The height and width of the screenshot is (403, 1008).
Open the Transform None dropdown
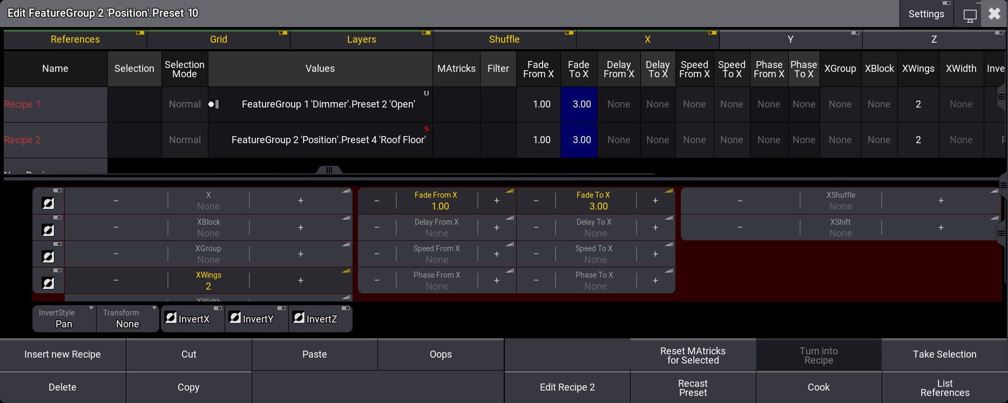point(128,319)
